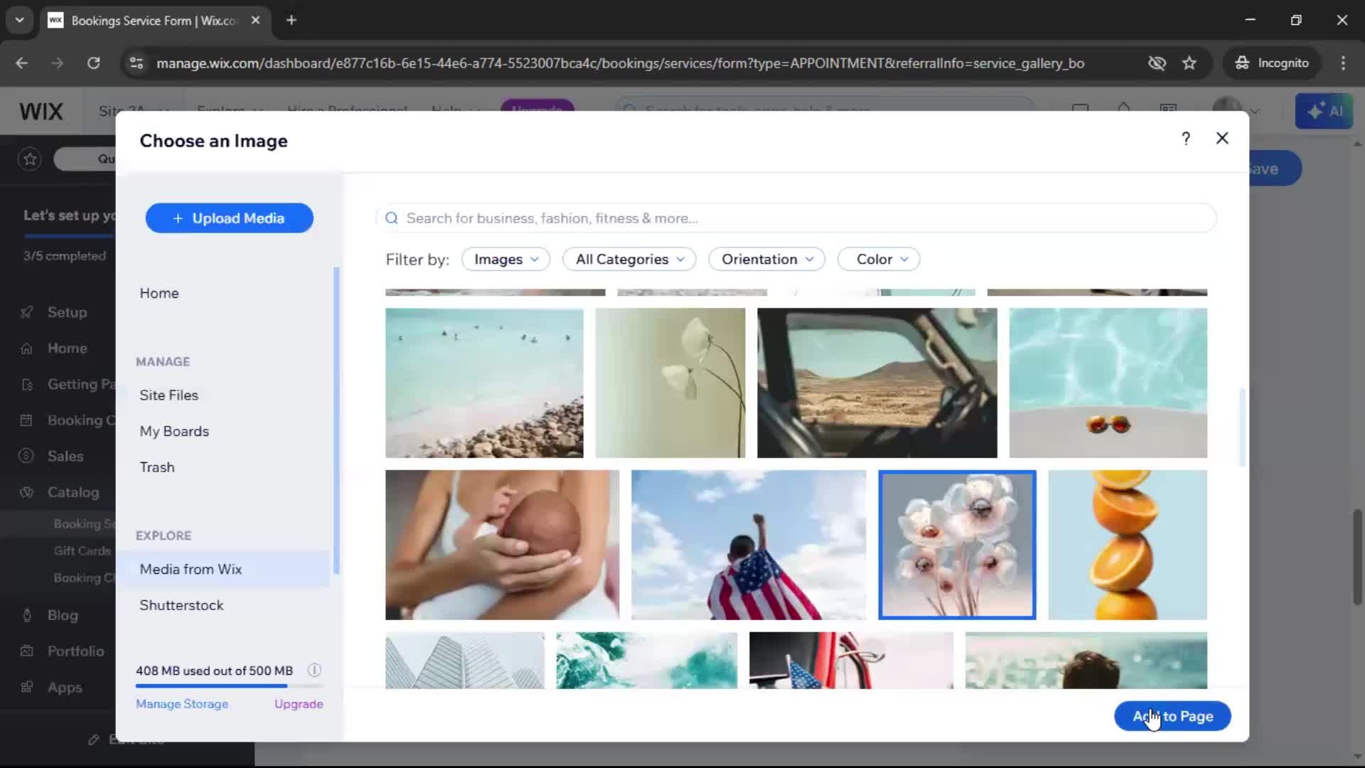
Task: Select the person with American flag image
Action: [x=749, y=545]
